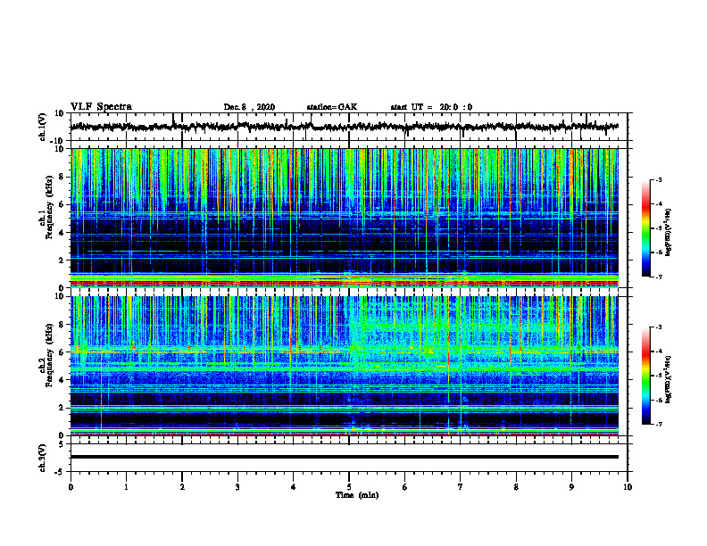Click the ch.1 spectrogram color scale bar
Viewport: 707px width, 546px height.
point(645,228)
